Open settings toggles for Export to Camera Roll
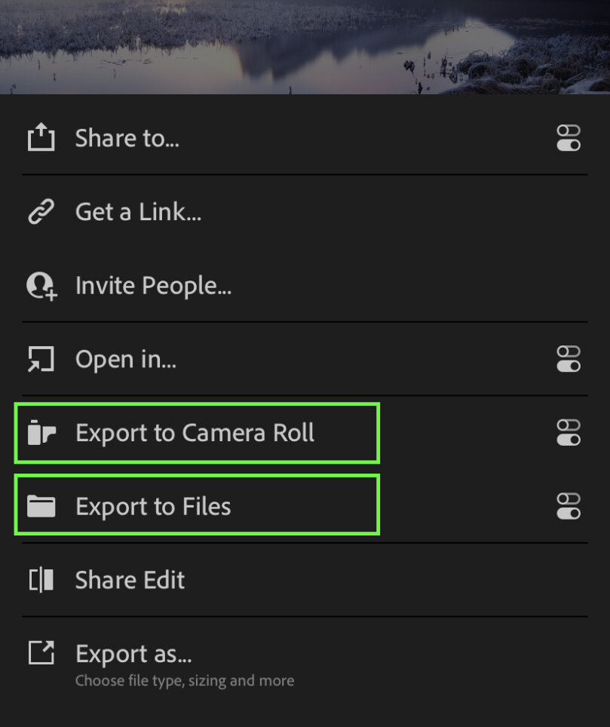Image resolution: width=610 pixels, height=727 pixels. pos(569,433)
